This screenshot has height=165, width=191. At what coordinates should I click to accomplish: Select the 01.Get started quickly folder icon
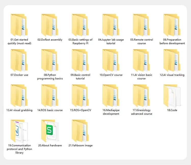pyautogui.click(x=19, y=25)
